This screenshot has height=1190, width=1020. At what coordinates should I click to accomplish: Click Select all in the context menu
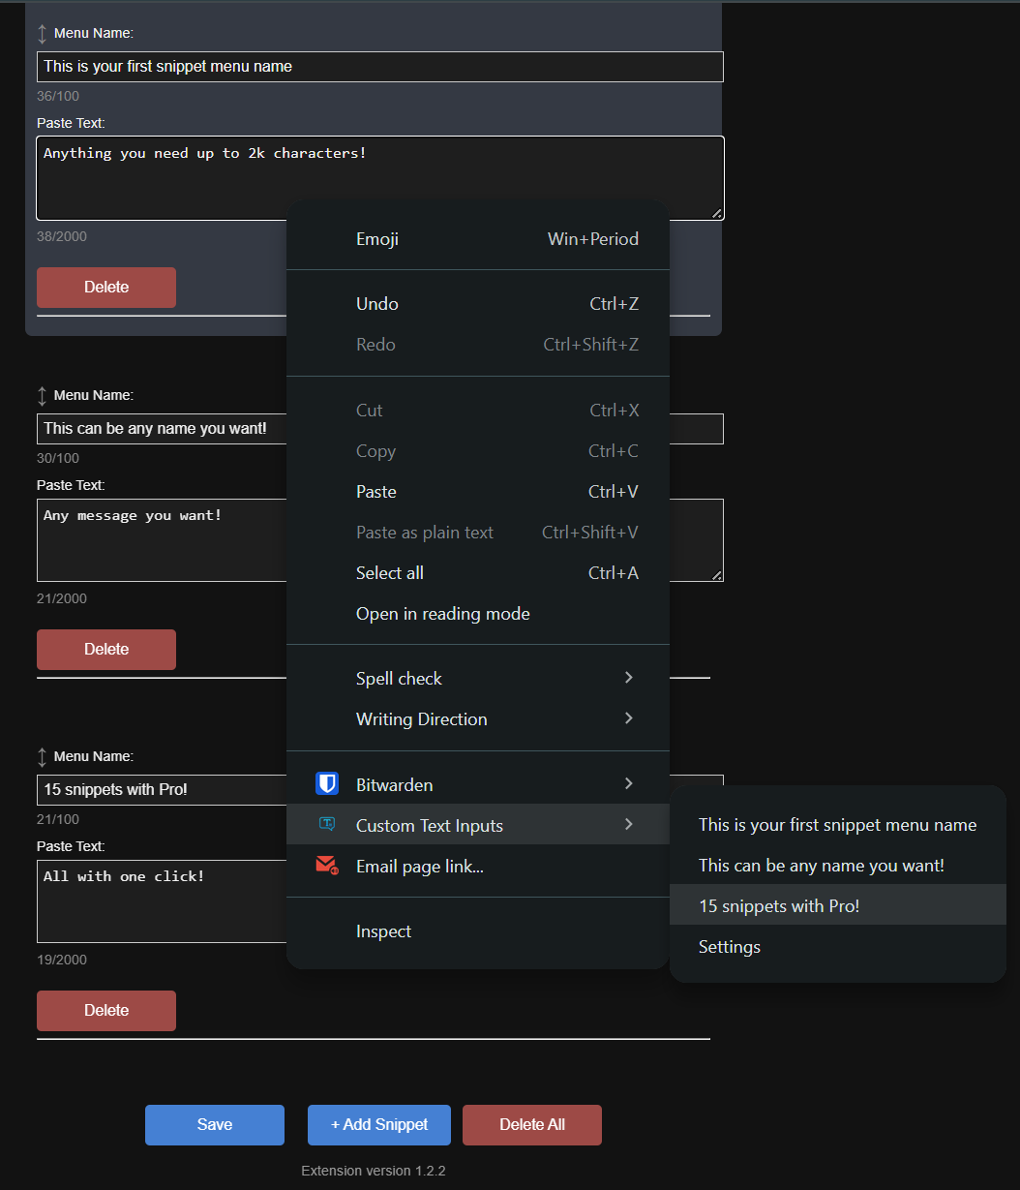(478, 573)
